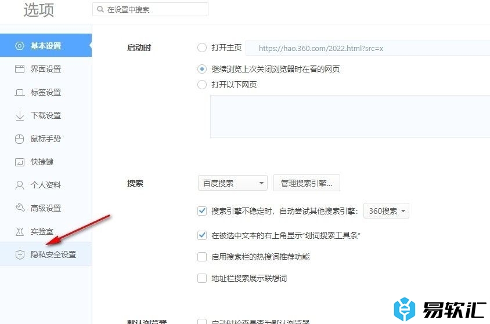Open 隐私安全设置 section
This screenshot has width=490, height=324.
coord(46,254)
